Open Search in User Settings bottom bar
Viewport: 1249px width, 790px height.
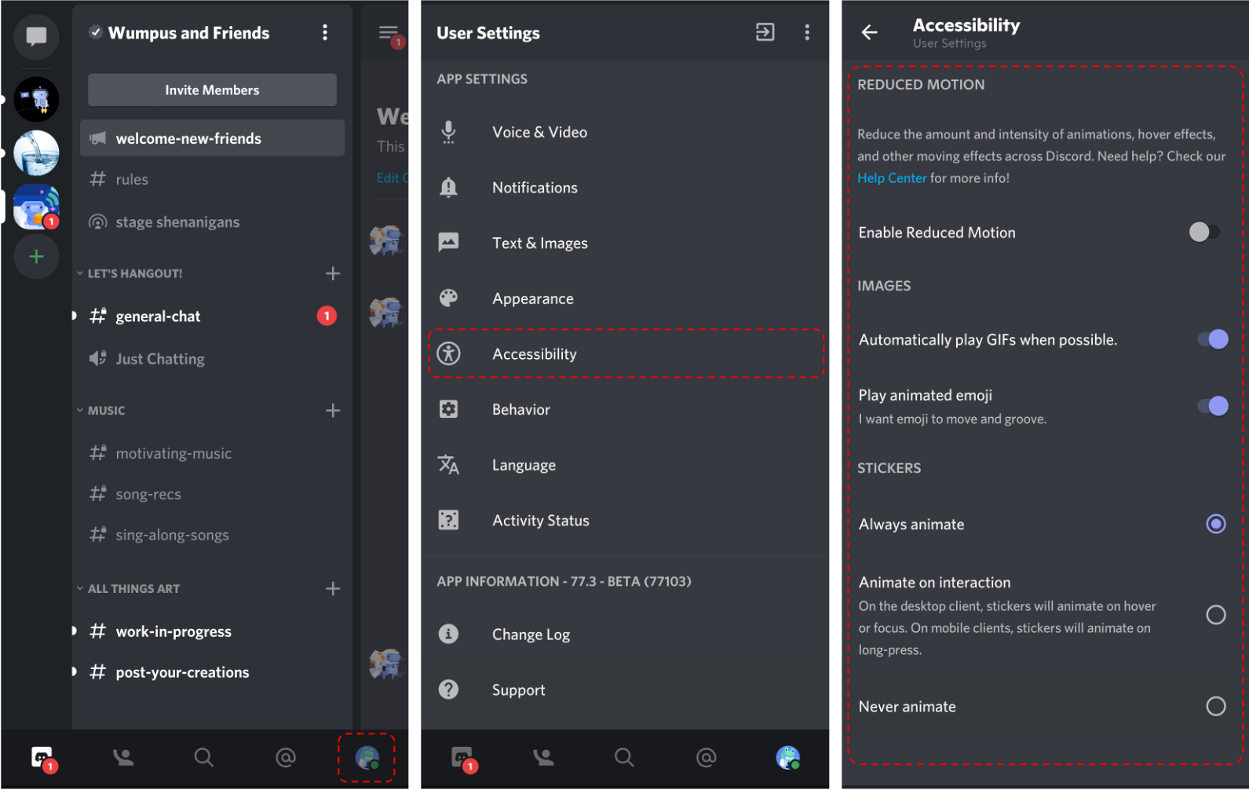coord(624,757)
